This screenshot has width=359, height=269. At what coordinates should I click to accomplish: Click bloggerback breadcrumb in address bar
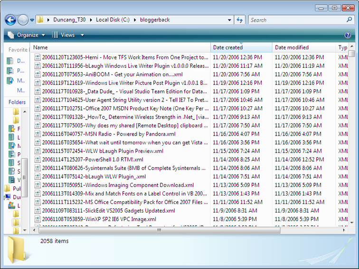point(155,19)
